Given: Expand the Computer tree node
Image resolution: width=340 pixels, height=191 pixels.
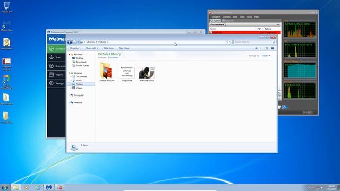Looking at the screenshot, I should tap(70, 95).
